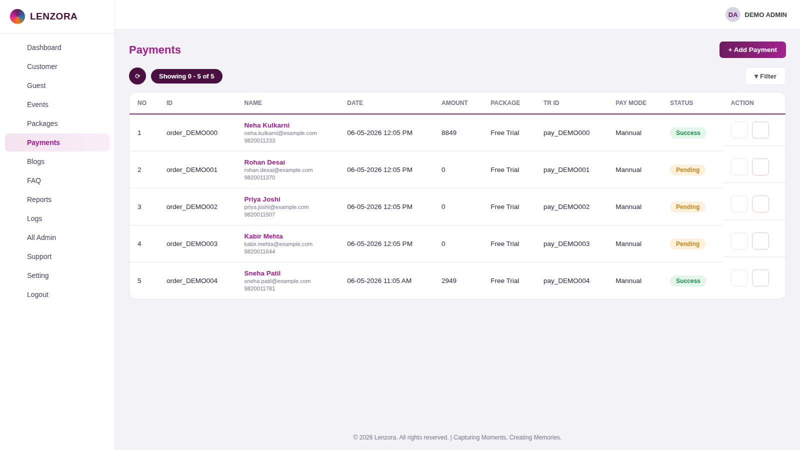Image resolution: width=800 pixels, height=450 pixels.
Task: Click the red-bordered action button in Neha Kulkarni's row
Action: (760, 130)
